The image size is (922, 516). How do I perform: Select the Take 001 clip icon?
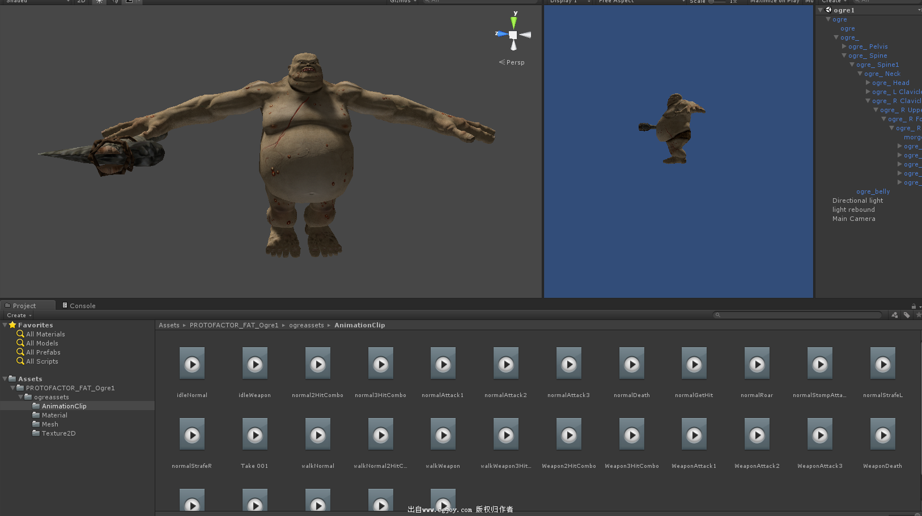tap(255, 434)
